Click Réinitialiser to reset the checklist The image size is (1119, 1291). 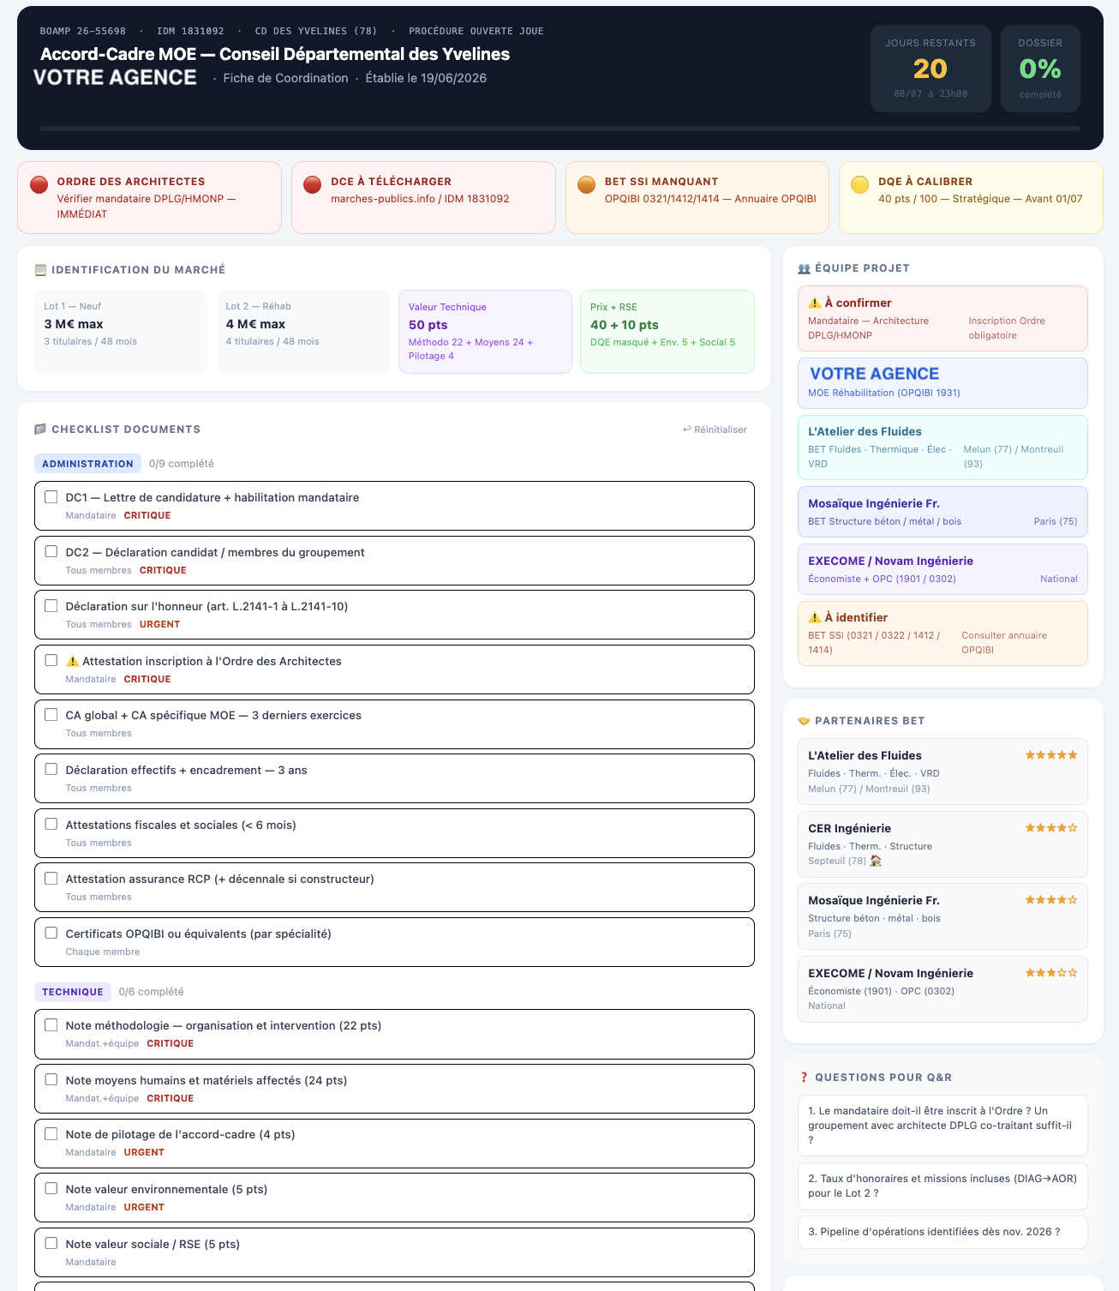point(715,429)
